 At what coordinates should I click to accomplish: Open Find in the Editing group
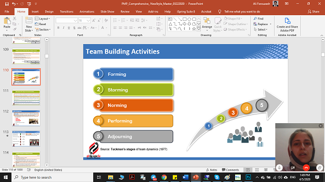coord(258,18)
